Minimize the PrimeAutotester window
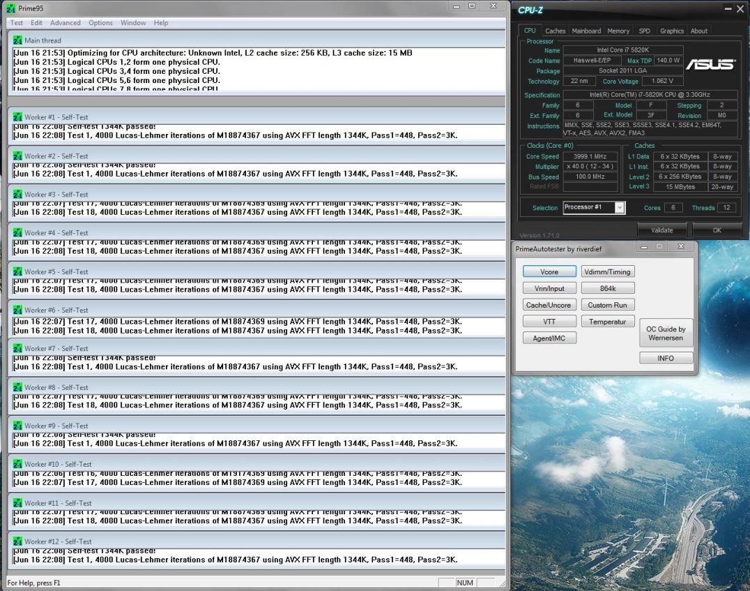The image size is (750, 591). point(644,246)
